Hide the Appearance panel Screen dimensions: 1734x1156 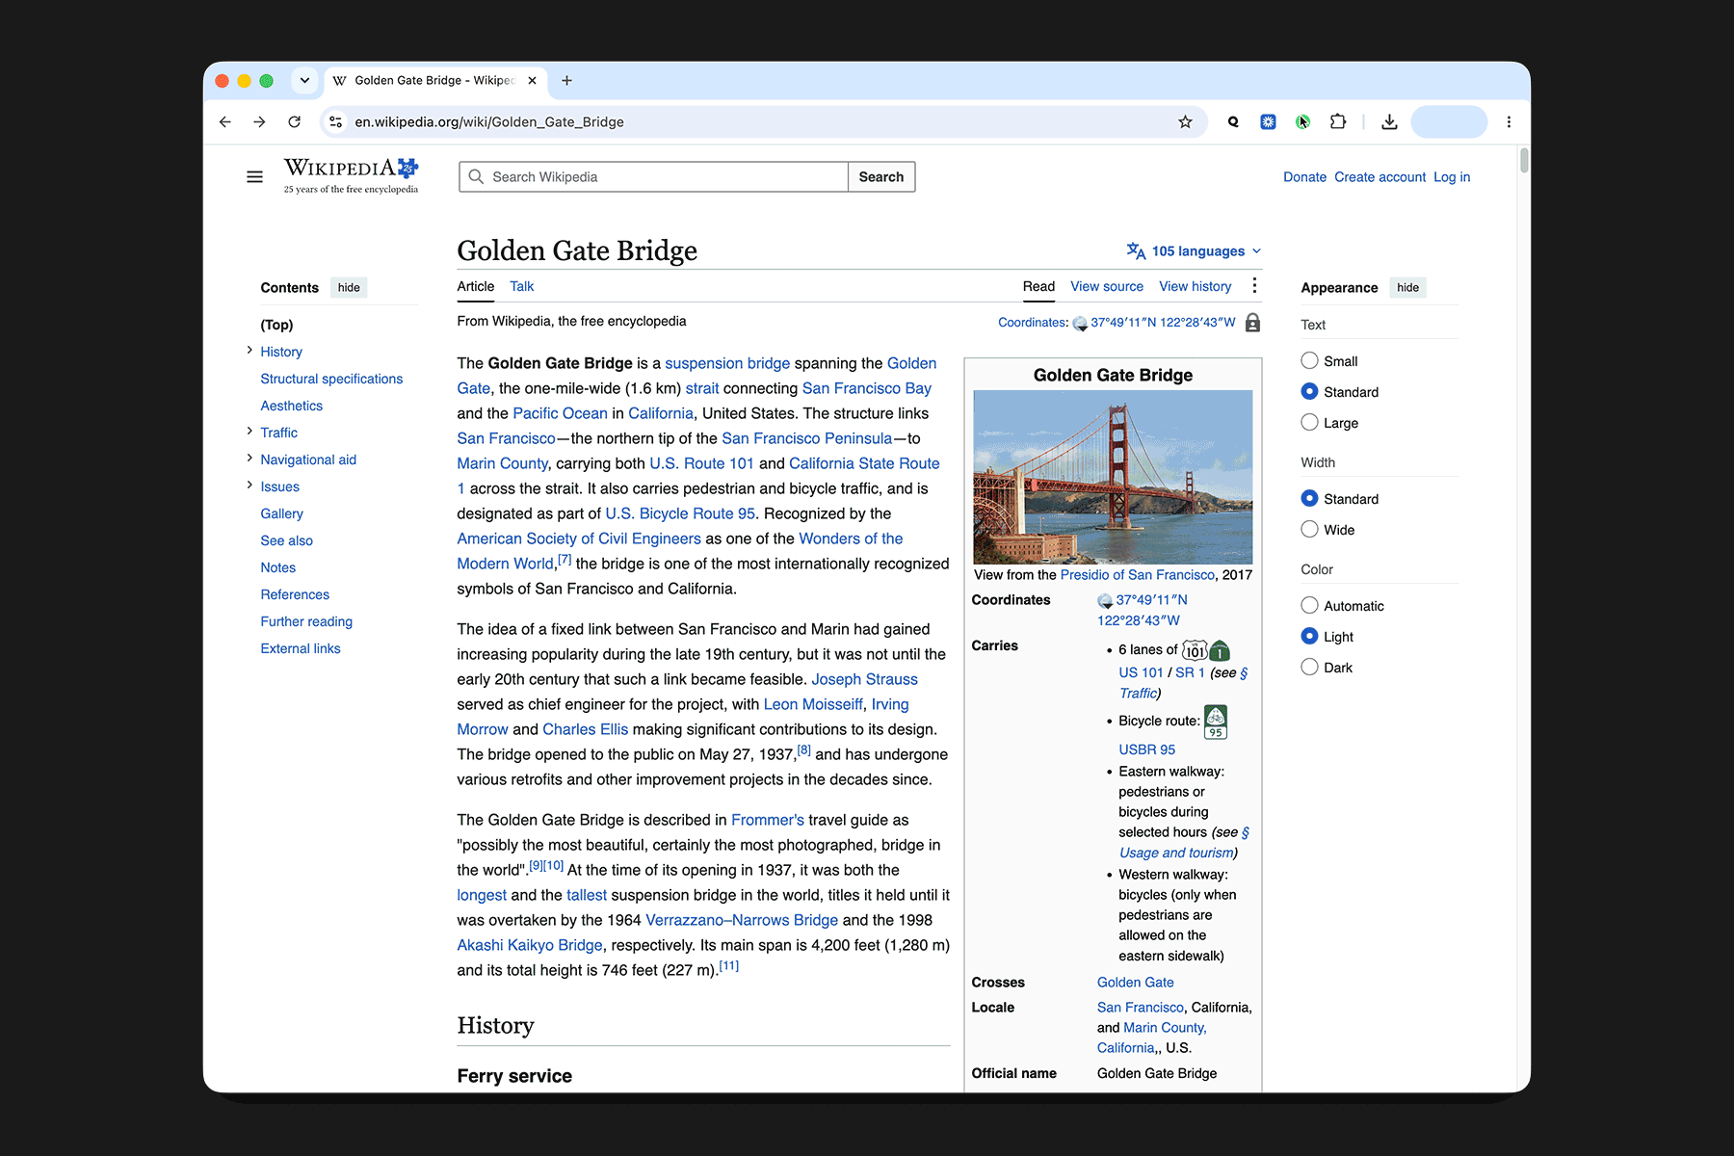coord(1407,288)
